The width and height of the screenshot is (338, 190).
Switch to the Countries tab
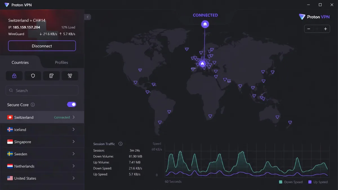click(20, 62)
